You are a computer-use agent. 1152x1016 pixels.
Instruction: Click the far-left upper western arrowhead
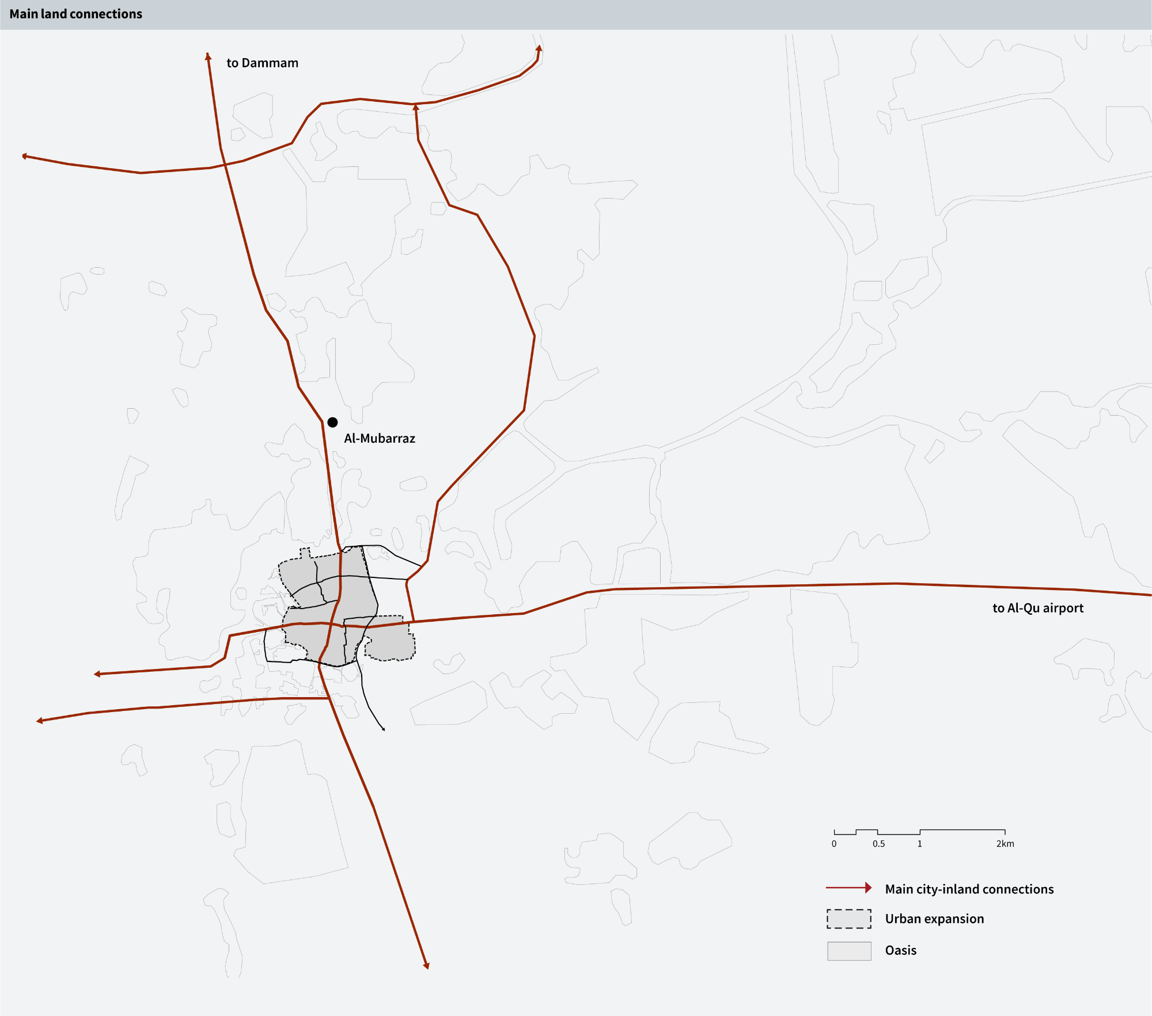coord(25,156)
